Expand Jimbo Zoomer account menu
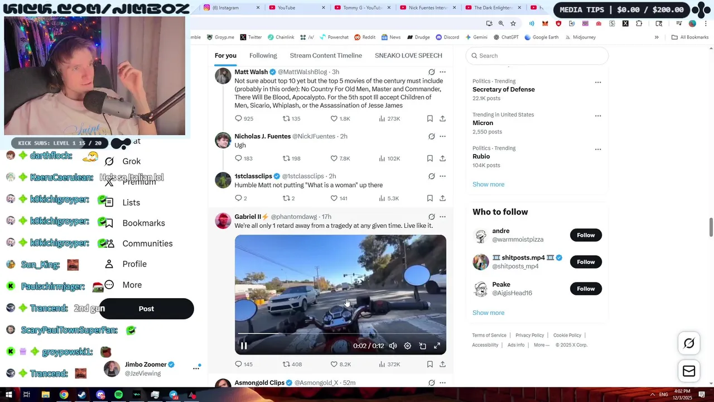The image size is (714, 402). pyautogui.click(x=196, y=368)
